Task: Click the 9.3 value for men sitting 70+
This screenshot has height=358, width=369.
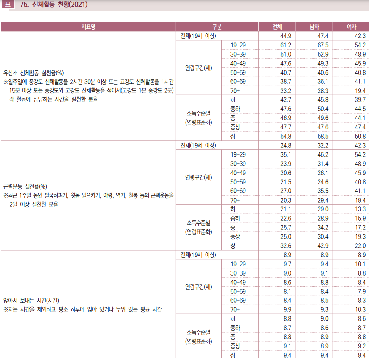Action: tap(324, 310)
